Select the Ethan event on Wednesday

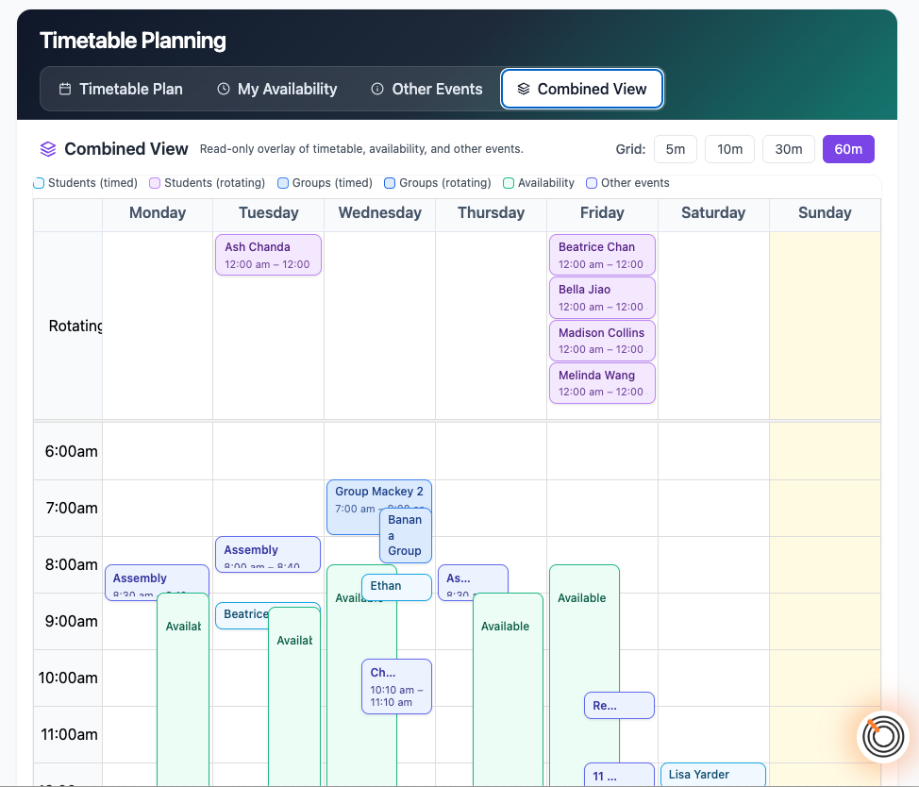coord(397,587)
